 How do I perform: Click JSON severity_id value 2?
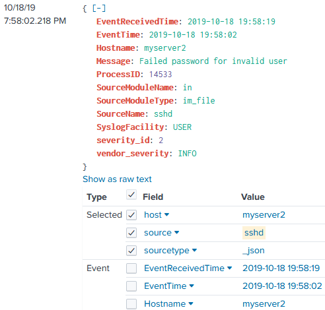(161, 140)
